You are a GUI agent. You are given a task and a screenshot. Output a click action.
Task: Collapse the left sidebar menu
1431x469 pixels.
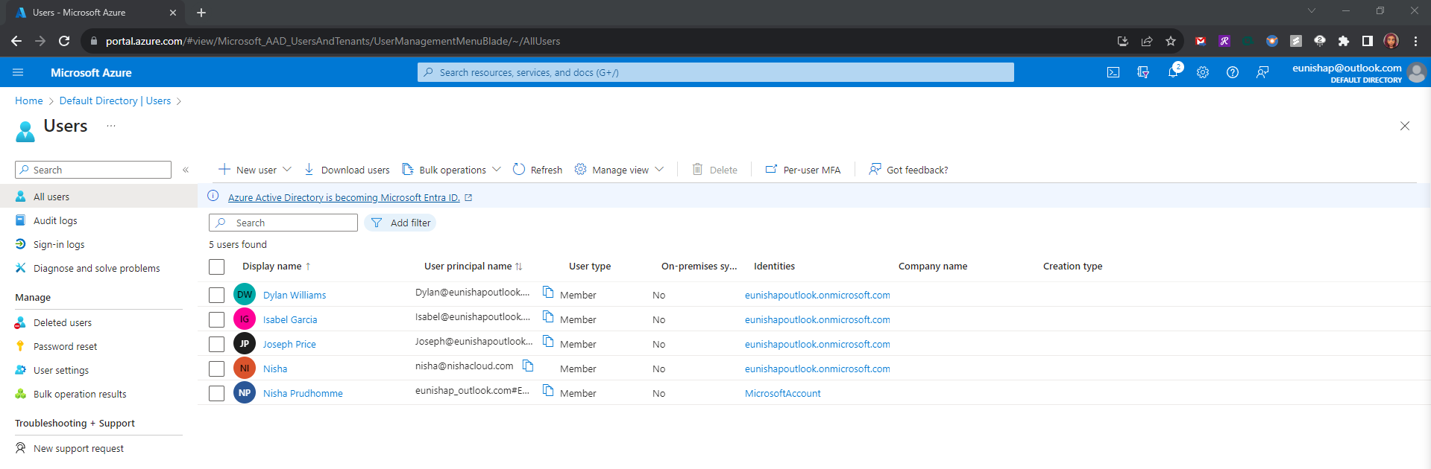[x=186, y=170]
